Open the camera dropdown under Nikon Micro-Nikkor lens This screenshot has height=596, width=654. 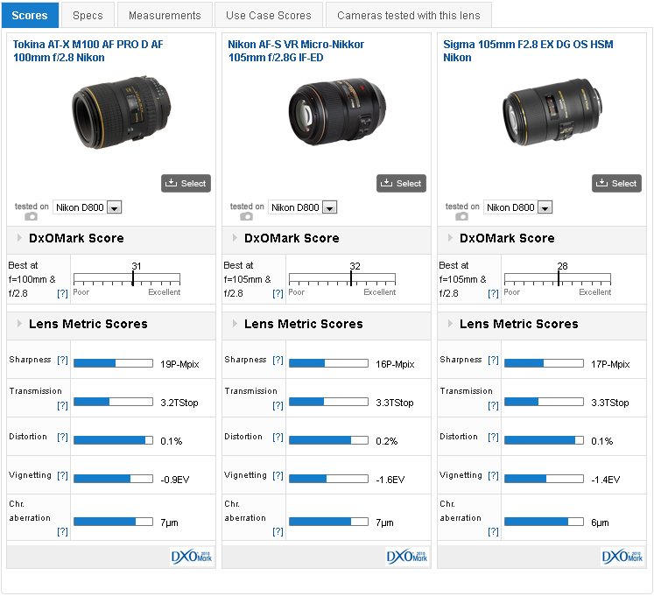click(303, 207)
